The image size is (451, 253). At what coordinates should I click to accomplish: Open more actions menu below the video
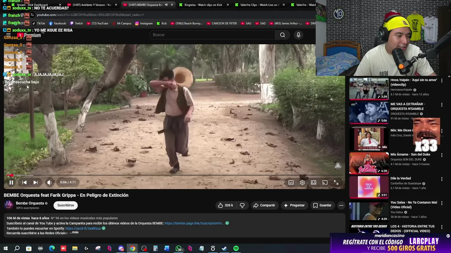tap(341, 205)
